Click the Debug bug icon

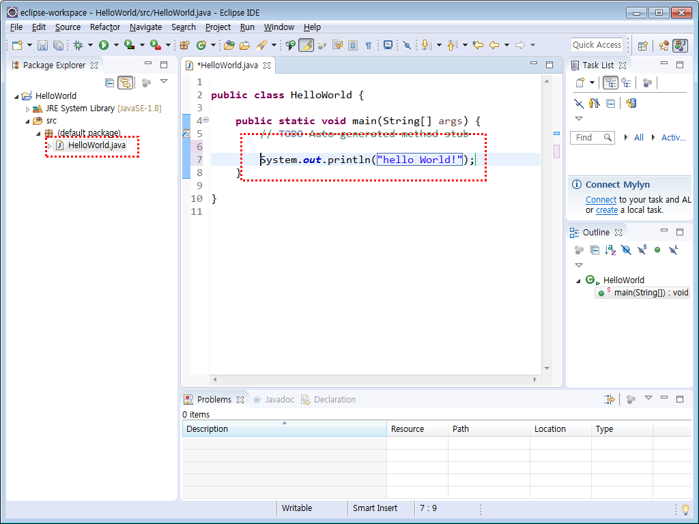[x=79, y=45]
